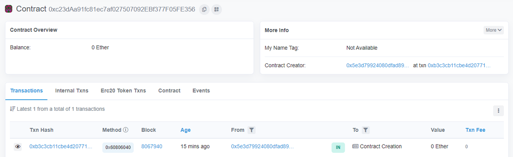Select the Contract Creation text
The image size is (513, 157).
tap(381, 146)
